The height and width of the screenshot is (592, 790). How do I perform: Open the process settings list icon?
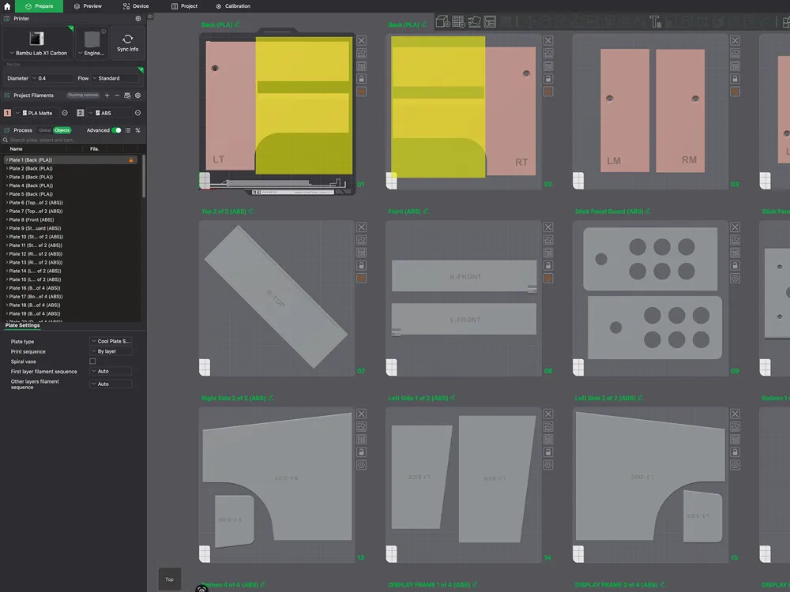pyautogui.click(x=128, y=130)
